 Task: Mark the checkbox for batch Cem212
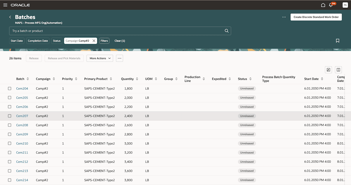point(10,162)
